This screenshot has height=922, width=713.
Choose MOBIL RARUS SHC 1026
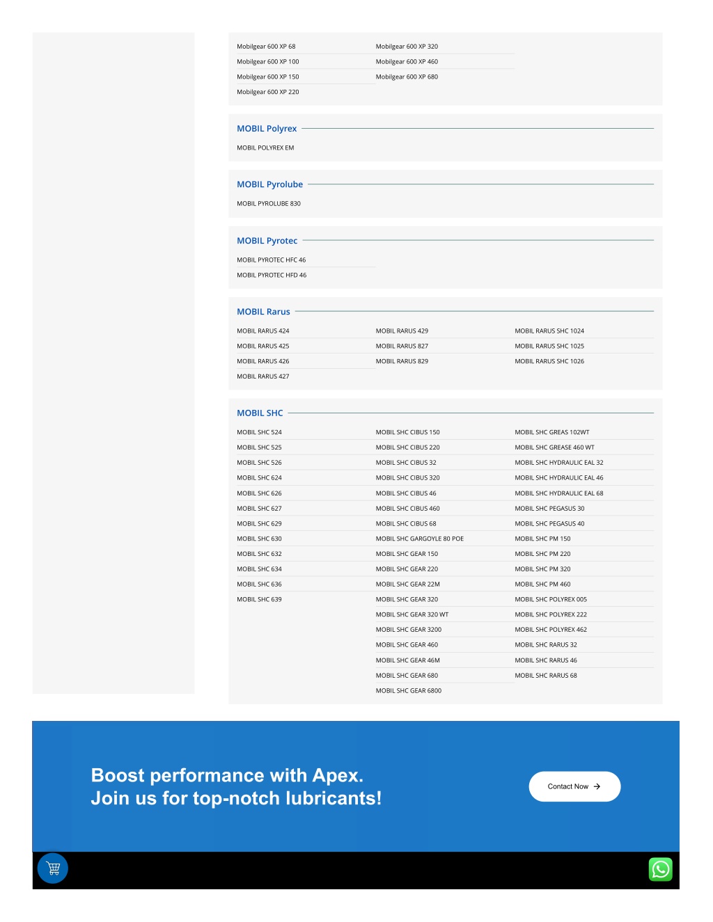[549, 362]
